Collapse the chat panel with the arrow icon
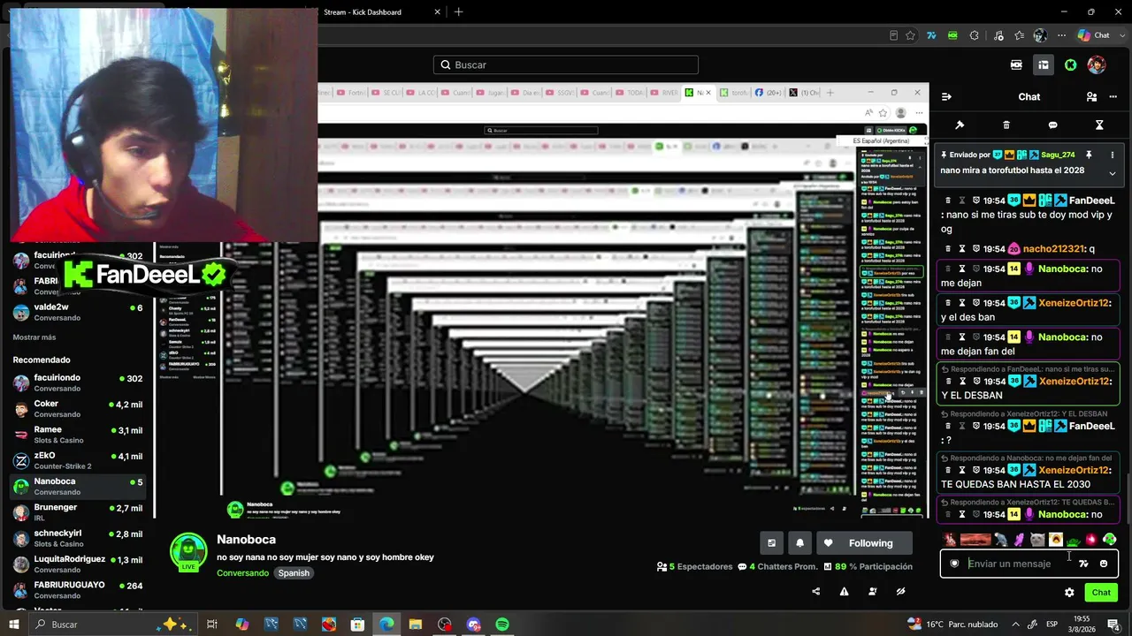Image resolution: width=1132 pixels, height=636 pixels. (946, 97)
